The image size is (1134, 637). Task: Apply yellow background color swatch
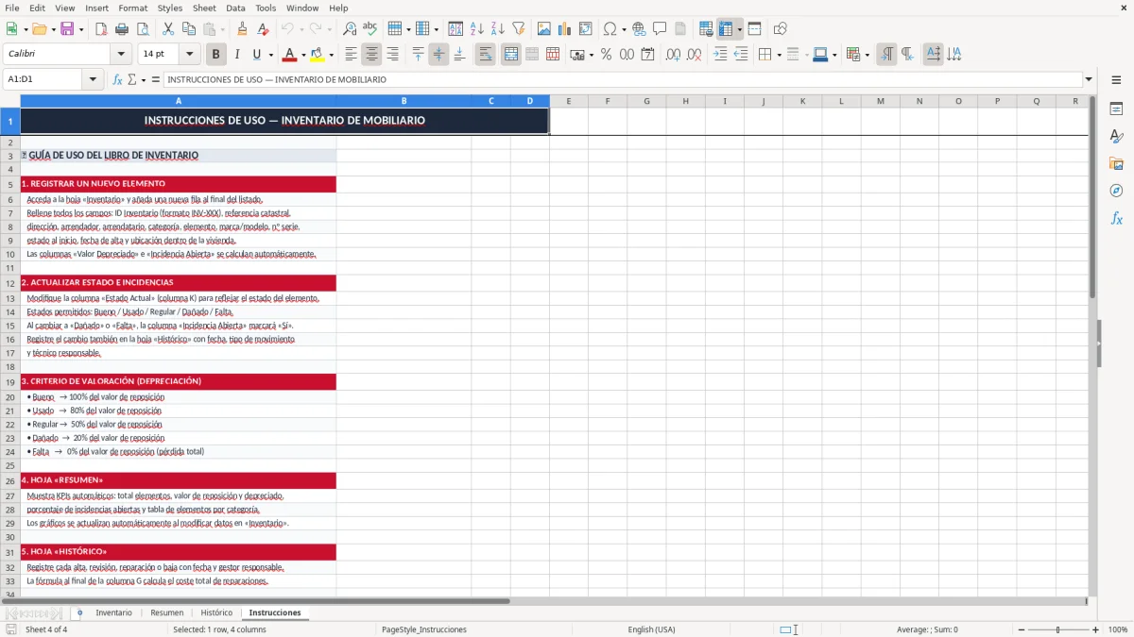318,55
